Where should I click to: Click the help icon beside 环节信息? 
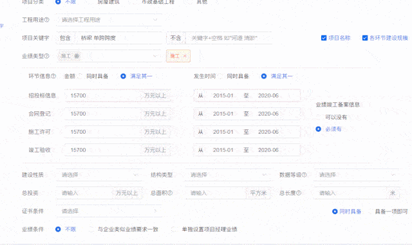pyautogui.click(x=53, y=76)
